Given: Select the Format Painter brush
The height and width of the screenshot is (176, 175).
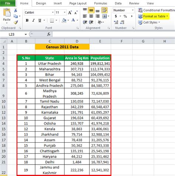Looking at the screenshot, I should tap(16, 22).
